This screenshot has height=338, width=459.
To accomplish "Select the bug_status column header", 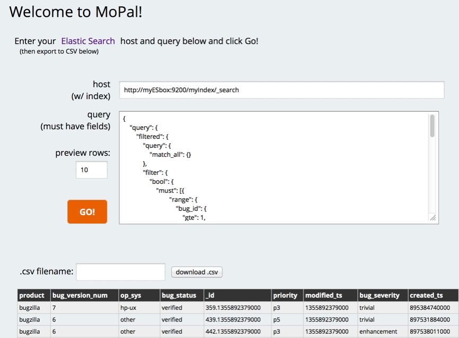I will (182, 295).
